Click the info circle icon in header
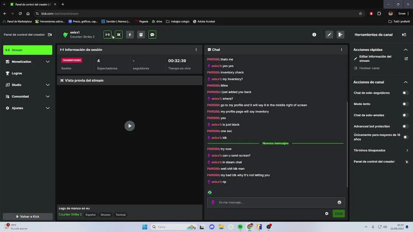Image resolution: width=413 pixels, height=232 pixels. (314, 34)
